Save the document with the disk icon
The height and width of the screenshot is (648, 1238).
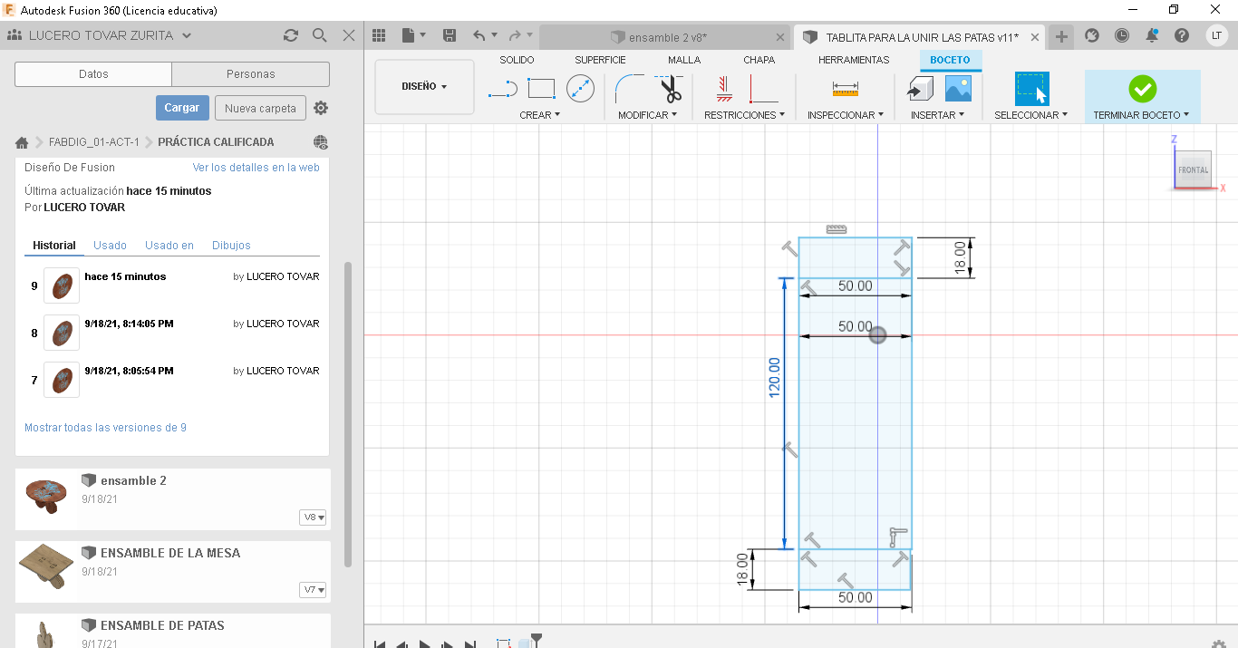coord(449,35)
